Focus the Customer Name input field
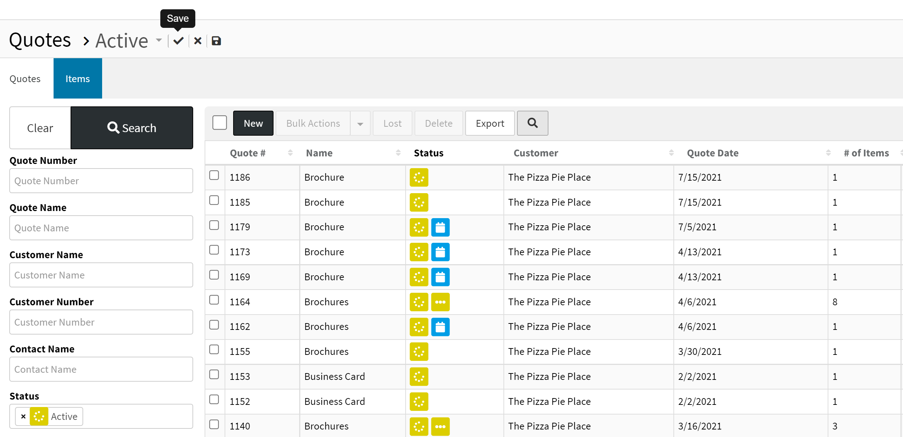903x437 pixels. [x=101, y=275]
